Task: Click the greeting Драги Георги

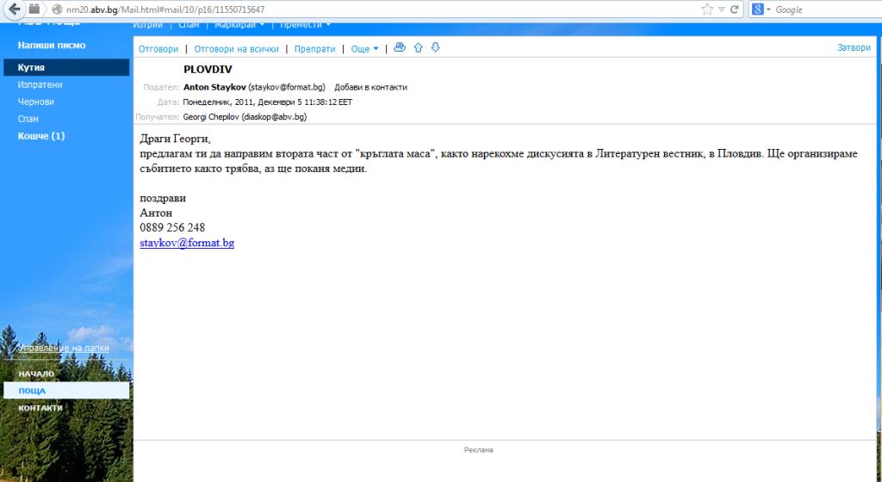Action: click(x=175, y=139)
